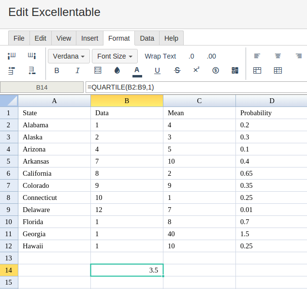307x289 pixels.
Task: Click the formula bar input field
Action: coord(196,87)
